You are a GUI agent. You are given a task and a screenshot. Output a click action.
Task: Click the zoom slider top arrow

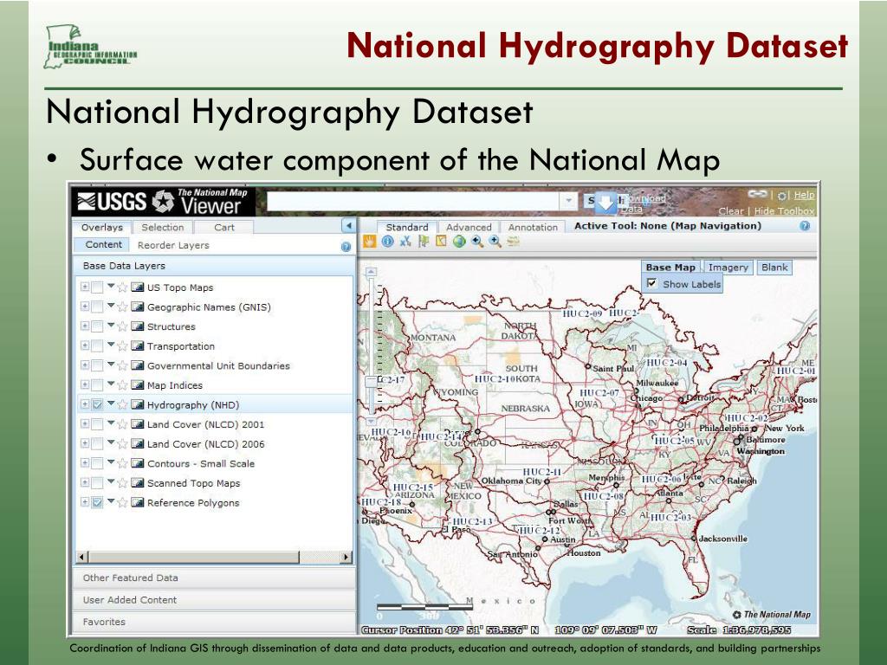click(x=371, y=272)
